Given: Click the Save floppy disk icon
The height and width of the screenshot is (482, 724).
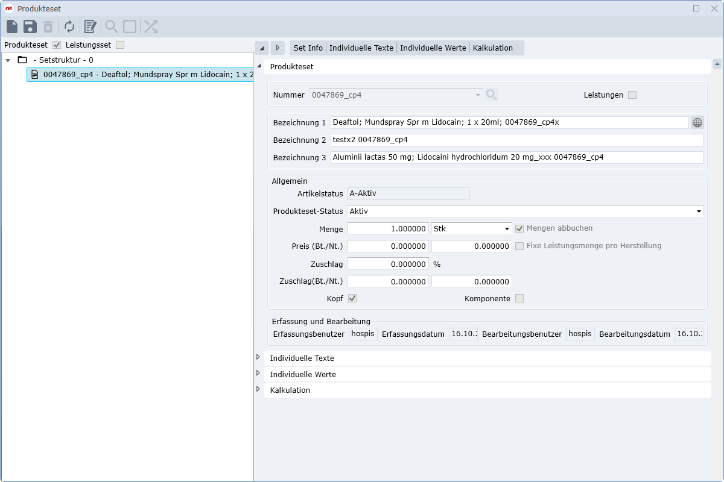Looking at the screenshot, I should tap(30, 27).
